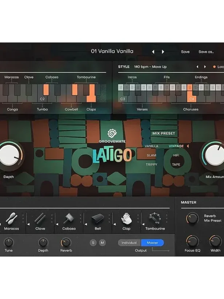Mute the selected instrument with M
224x299 pixels.
click(103, 243)
